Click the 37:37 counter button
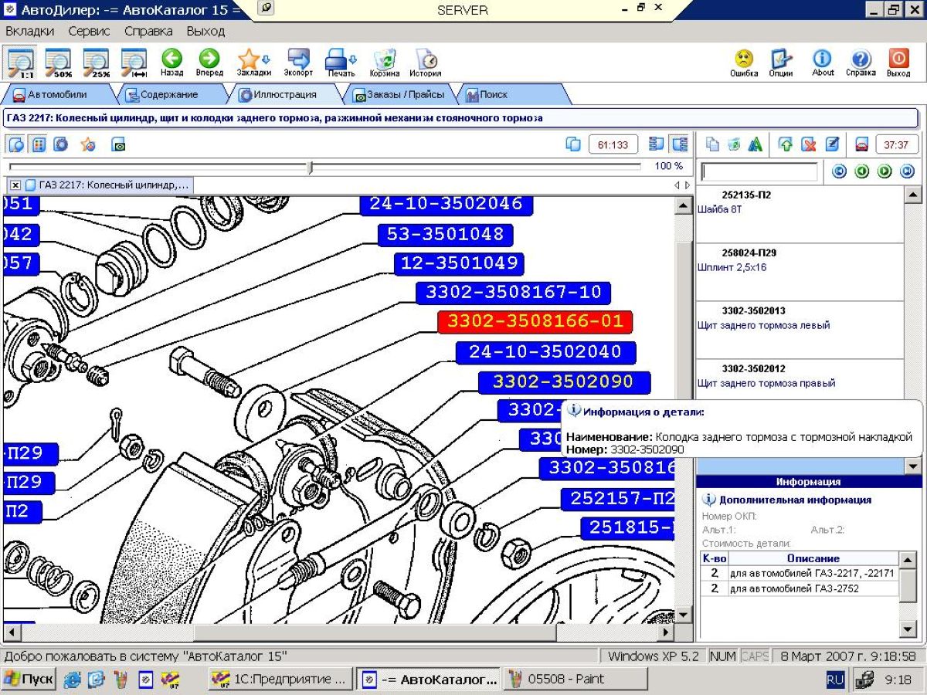The width and height of the screenshot is (927, 695). point(895,144)
